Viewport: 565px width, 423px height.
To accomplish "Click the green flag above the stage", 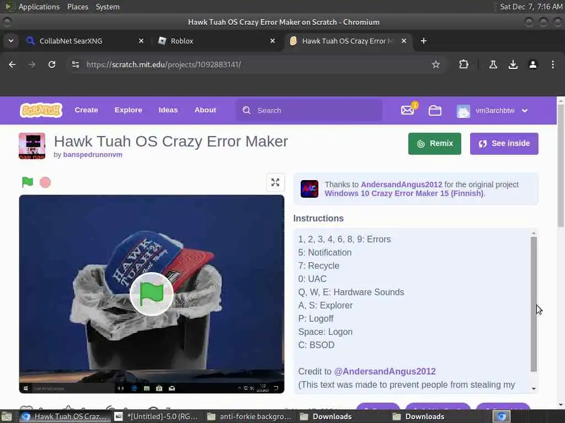I will click(x=28, y=182).
